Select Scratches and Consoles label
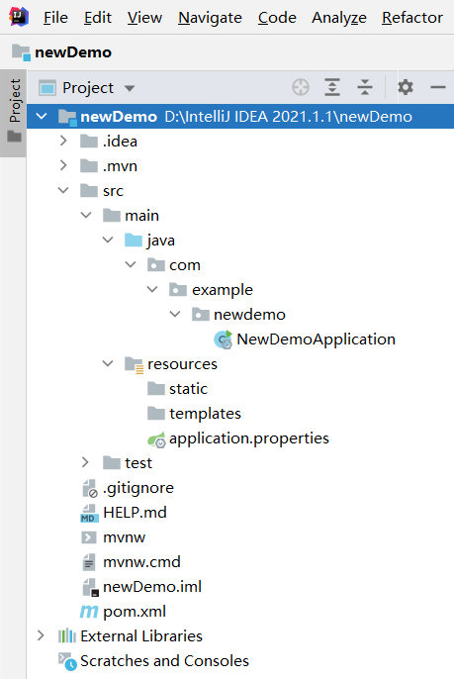Image resolution: width=454 pixels, height=679 pixels. [x=164, y=661]
